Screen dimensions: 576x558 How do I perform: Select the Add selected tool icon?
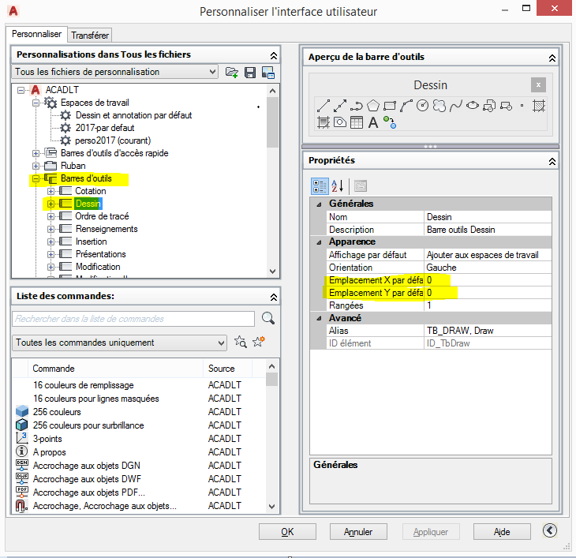point(390,122)
